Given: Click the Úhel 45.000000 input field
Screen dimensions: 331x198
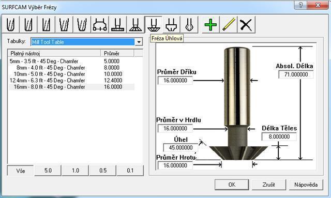Looking at the screenshot, I should pyautogui.click(x=180, y=147).
